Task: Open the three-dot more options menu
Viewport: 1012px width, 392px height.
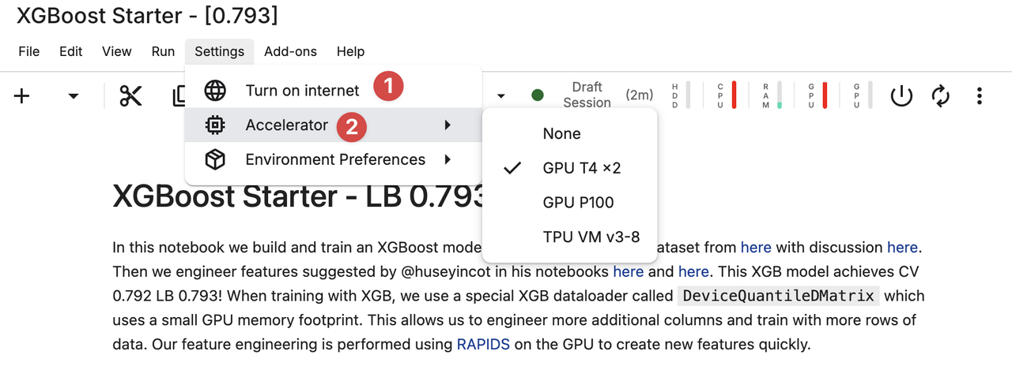Action: coord(980,96)
